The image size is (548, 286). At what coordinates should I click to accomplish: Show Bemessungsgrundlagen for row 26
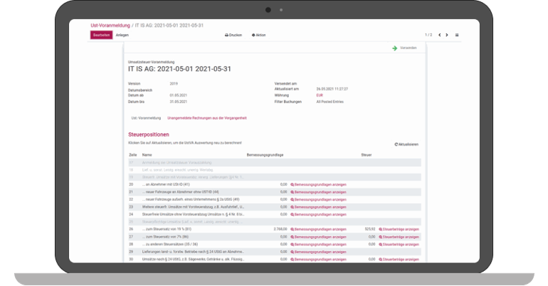[x=318, y=229]
